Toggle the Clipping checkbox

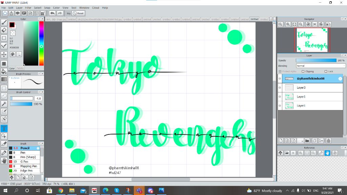pos(303,71)
